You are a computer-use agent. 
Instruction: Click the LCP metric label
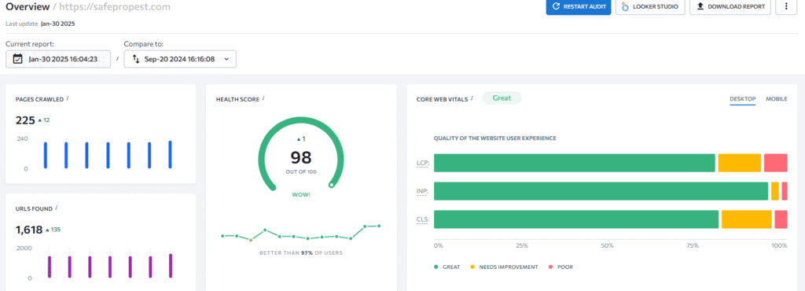click(423, 164)
